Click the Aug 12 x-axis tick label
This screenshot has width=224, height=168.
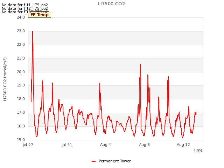183,145
